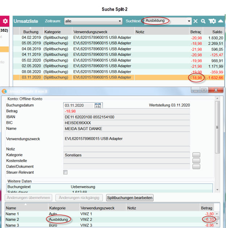Select the booking dated 04.08.2019
Screen dimensions: 226x228
pyautogui.click(x=118, y=49)
